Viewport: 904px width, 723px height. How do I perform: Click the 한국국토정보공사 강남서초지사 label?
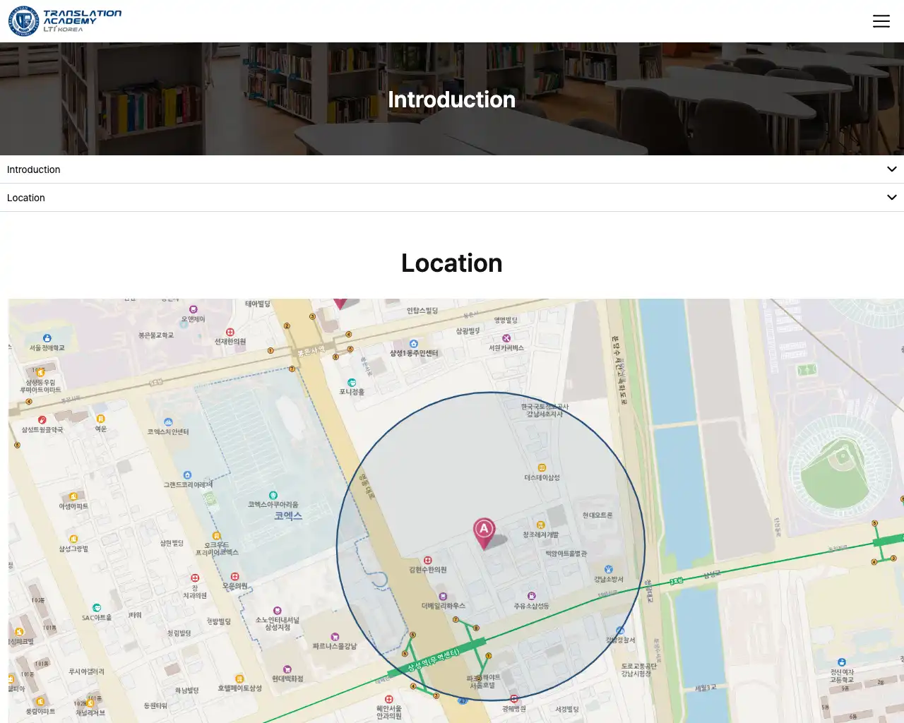(x=545, y=410)
